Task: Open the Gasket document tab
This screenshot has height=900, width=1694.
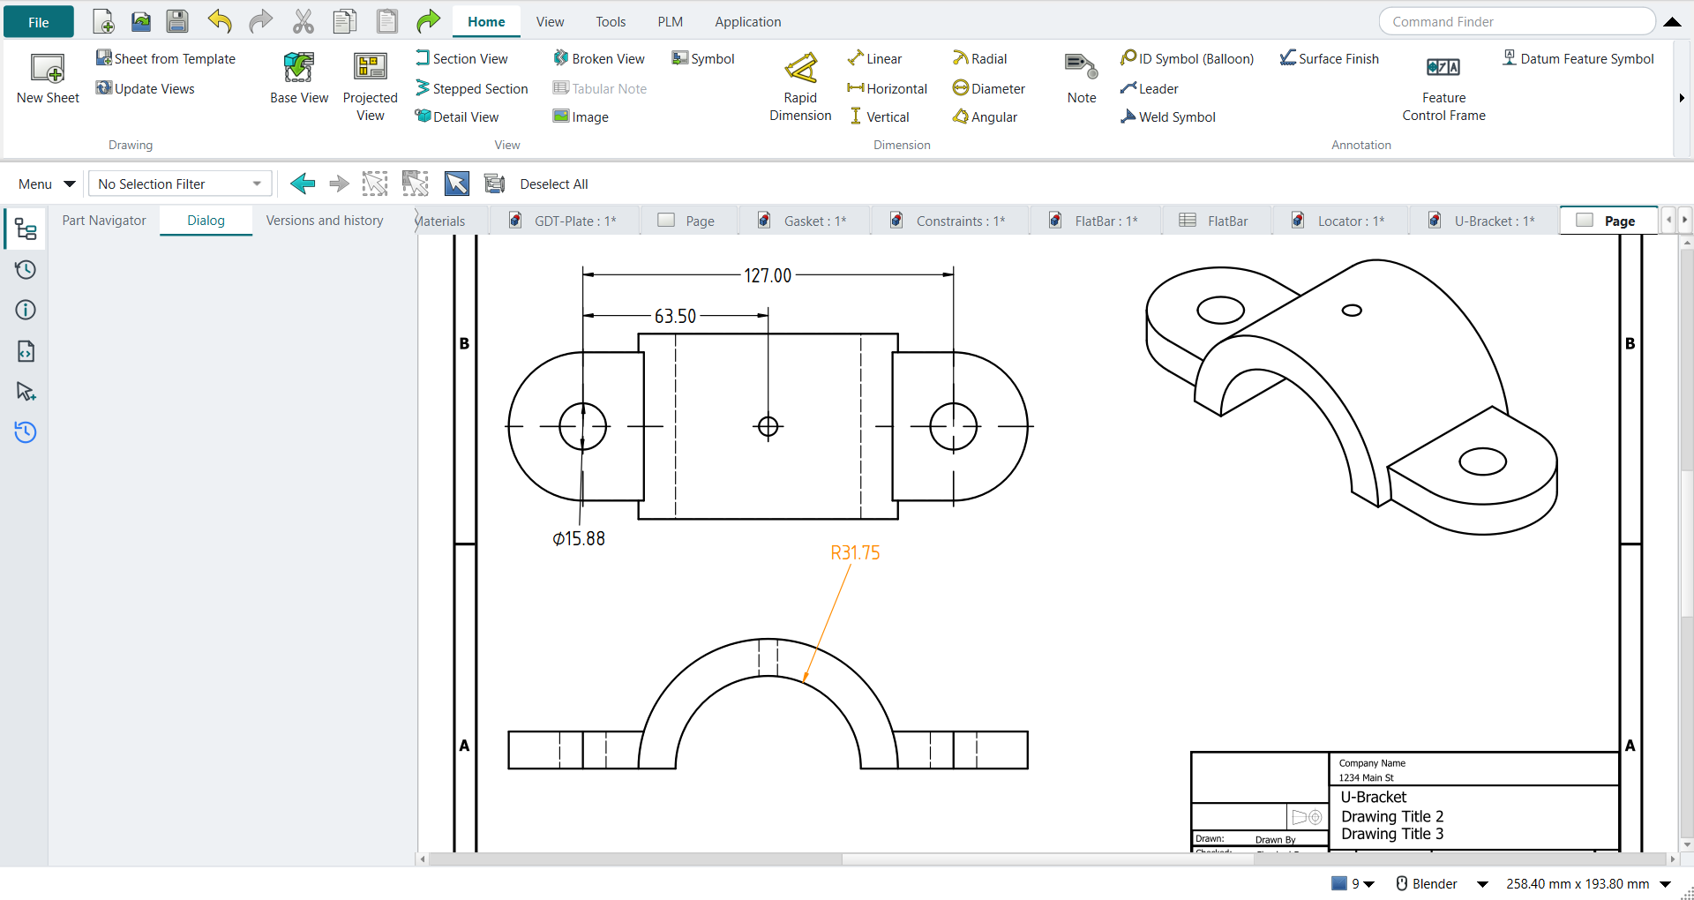Action: click(804, 221)
